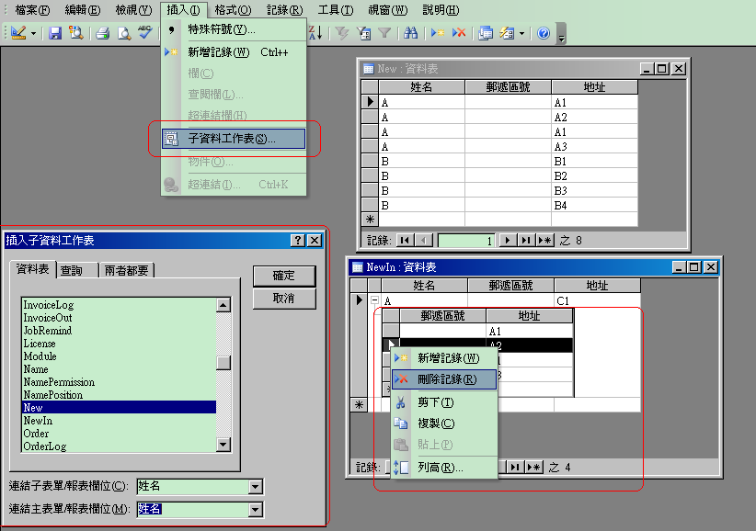Screen dimensions: 756x531
Task: Click the toolbar Delete Record icon
Action: [x=459, y=33]
